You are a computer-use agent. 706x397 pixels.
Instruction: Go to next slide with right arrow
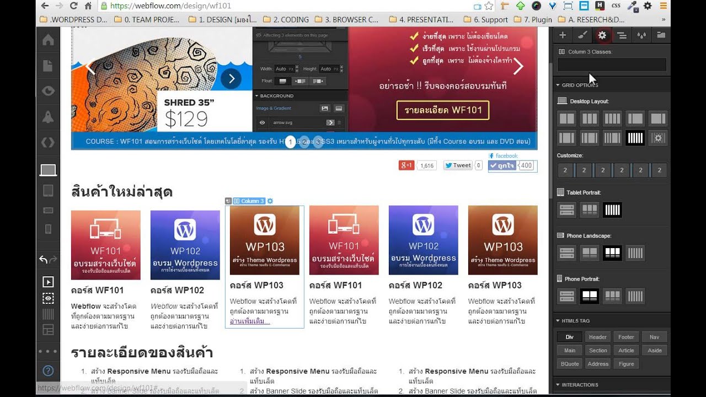coord(518,67)
